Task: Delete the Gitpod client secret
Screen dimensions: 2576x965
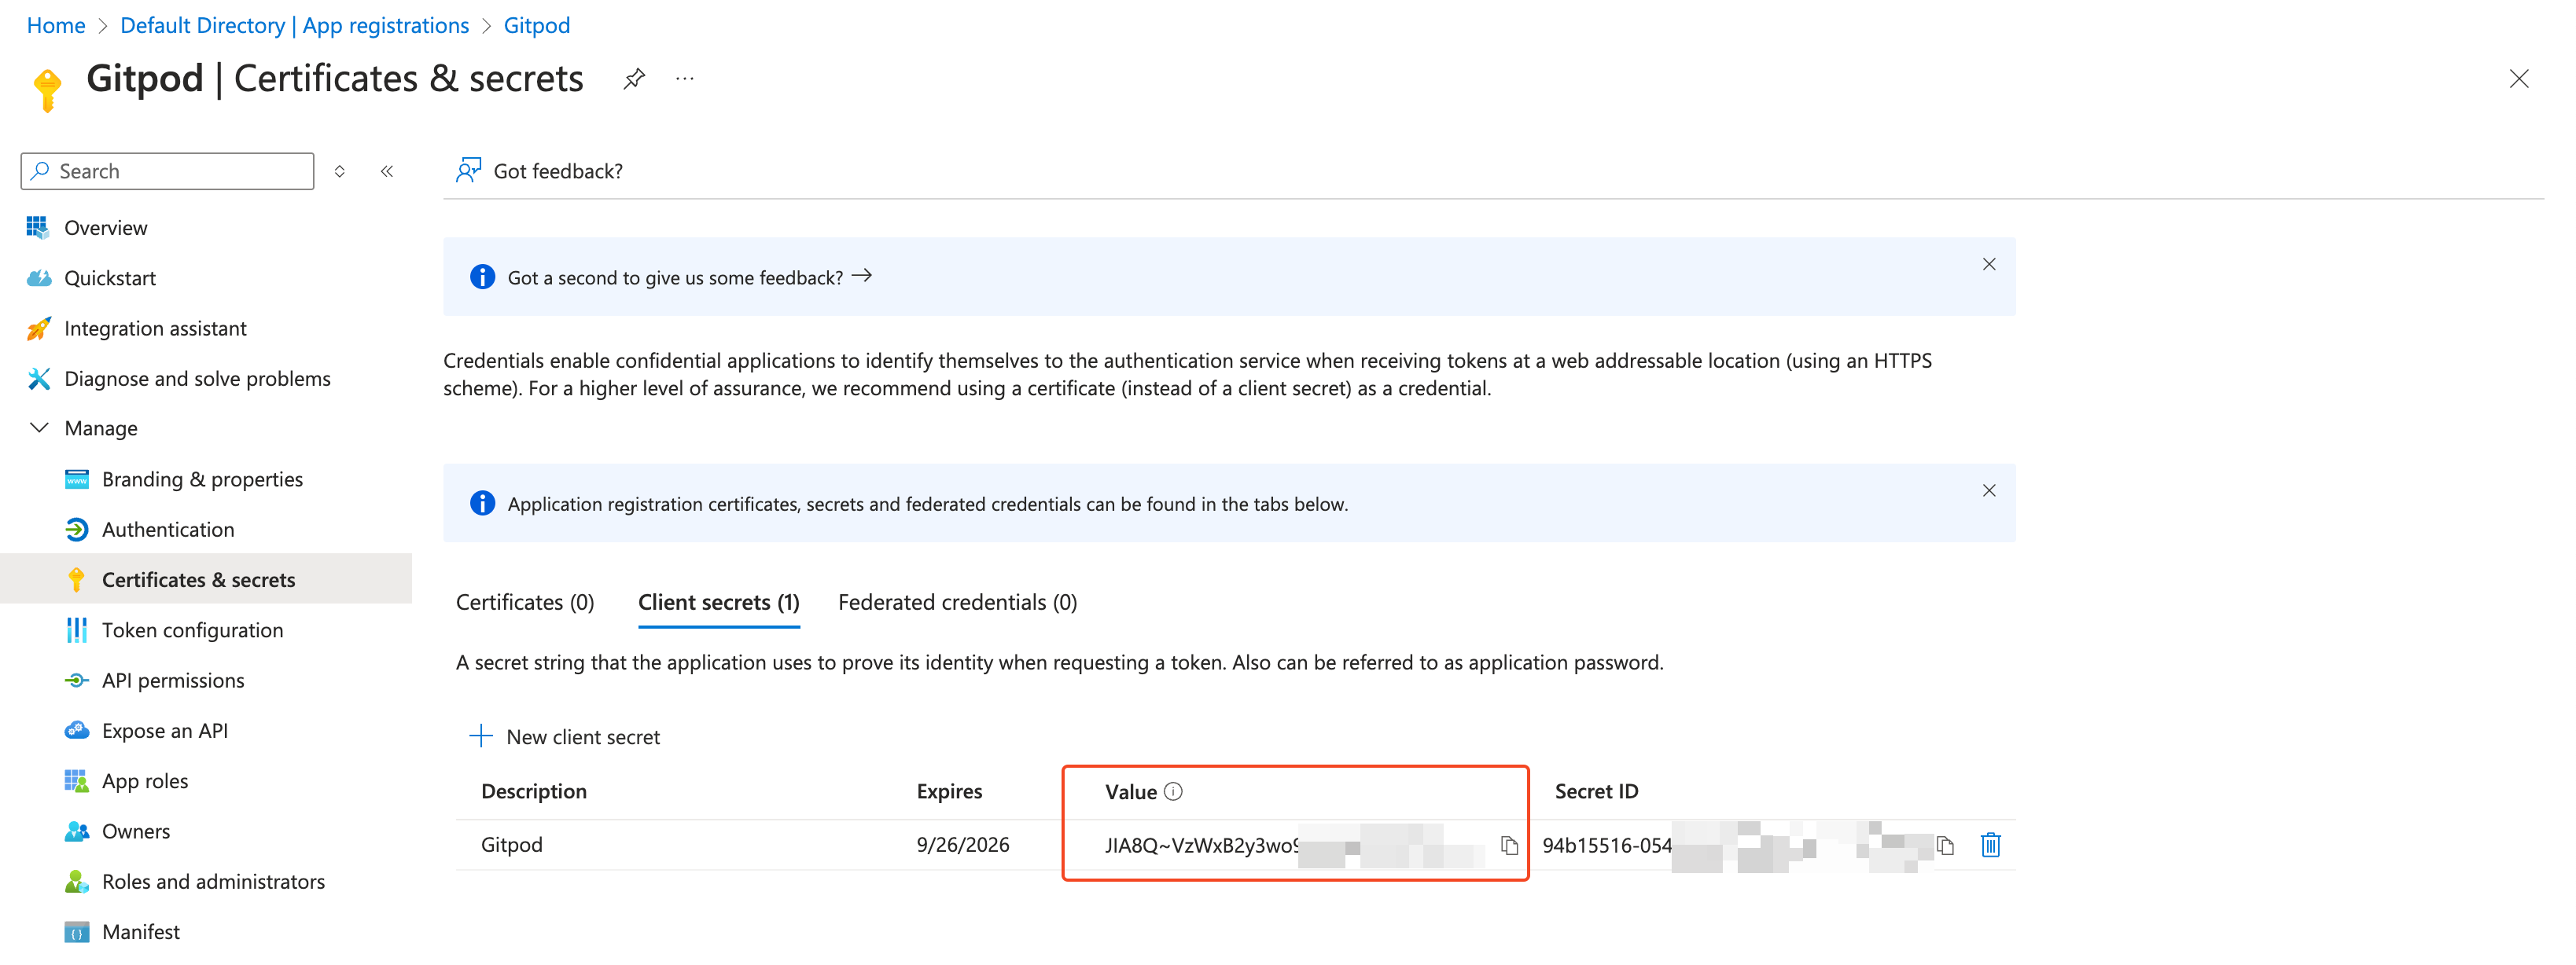Action: click(1990, 845)
